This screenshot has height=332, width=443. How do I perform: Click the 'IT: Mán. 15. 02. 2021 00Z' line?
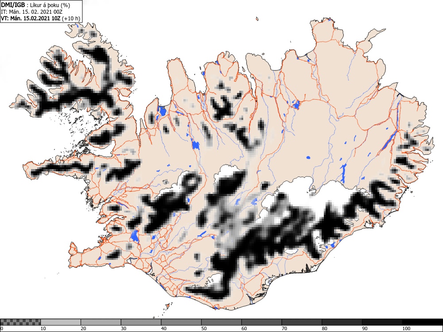click(x=31, y=12)
